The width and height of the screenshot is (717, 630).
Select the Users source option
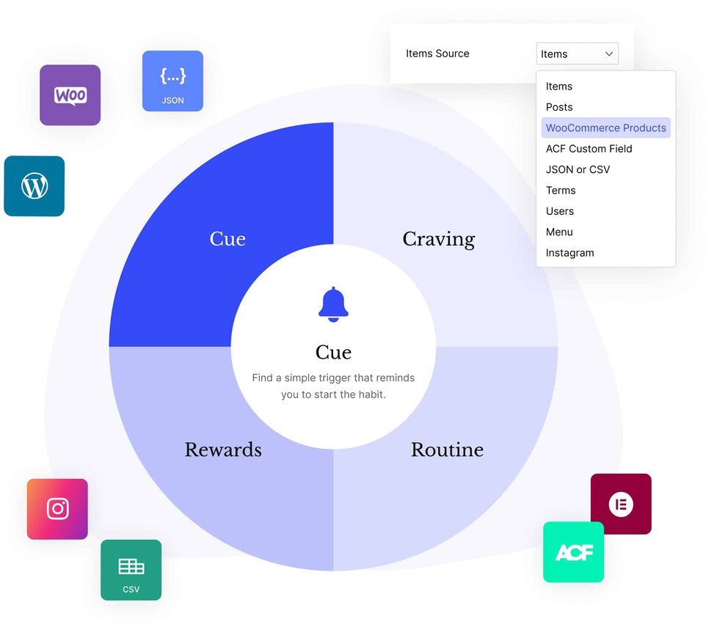(560, 211)
